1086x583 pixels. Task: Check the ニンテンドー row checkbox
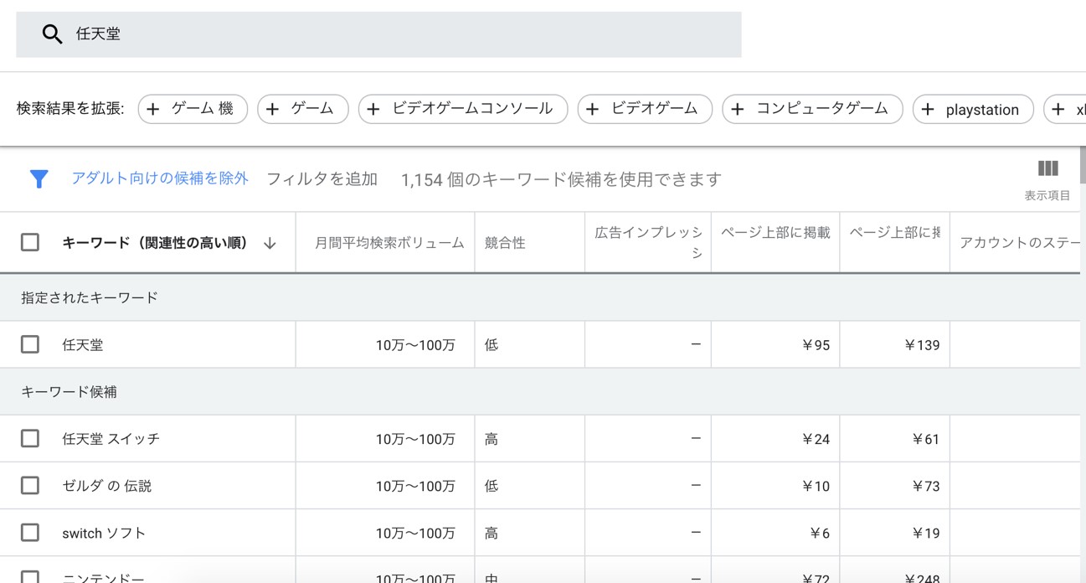pyautogui.click(x=30, y=576)
